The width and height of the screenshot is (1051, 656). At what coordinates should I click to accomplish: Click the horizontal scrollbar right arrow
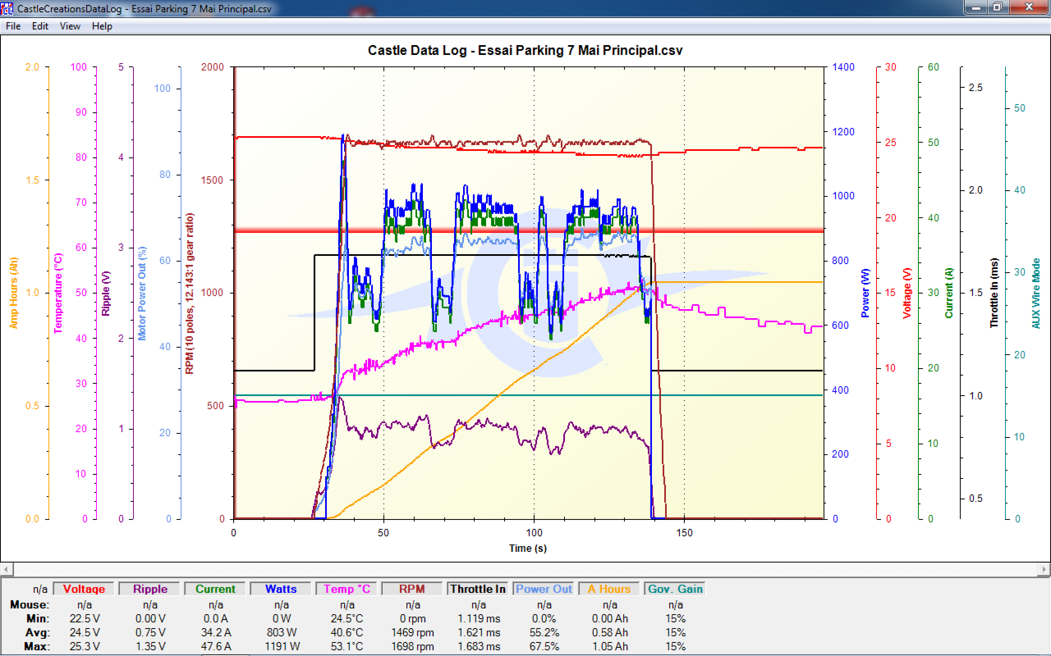click(x=1044, y=569)
